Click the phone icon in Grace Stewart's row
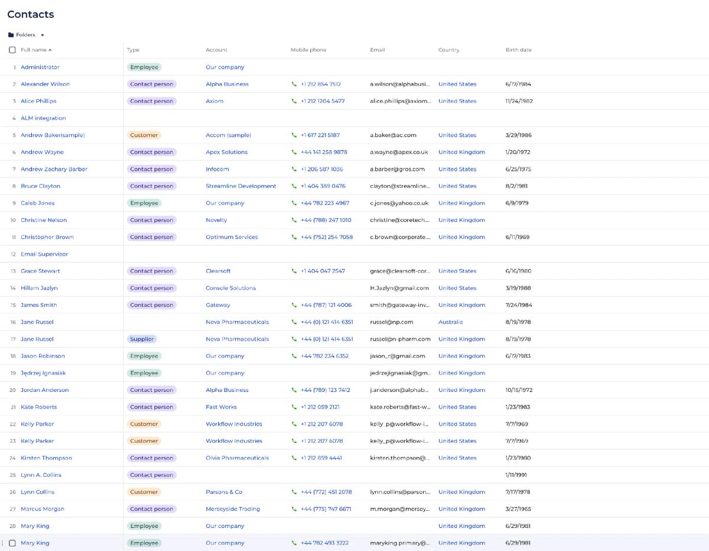This screenshot has width=709, height=551. [x=294, y=271]
